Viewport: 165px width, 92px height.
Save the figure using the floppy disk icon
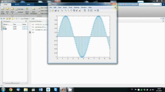[x=55, y=10]
